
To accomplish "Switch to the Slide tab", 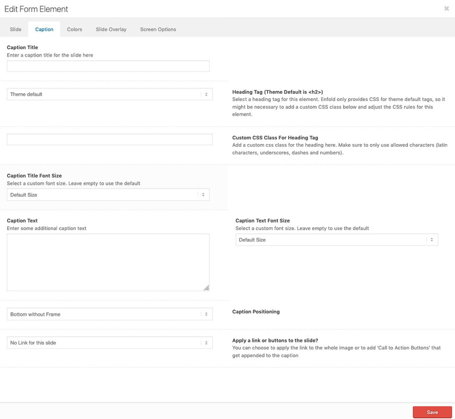I will click(x=16, y=29).
